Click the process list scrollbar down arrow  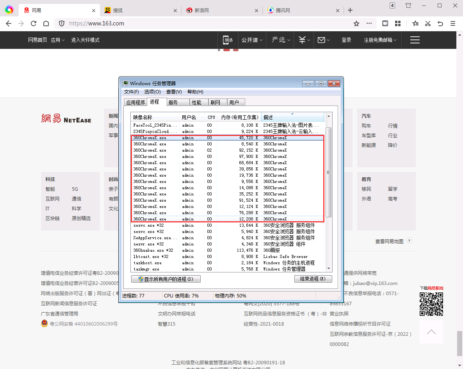tap(329, 269)
